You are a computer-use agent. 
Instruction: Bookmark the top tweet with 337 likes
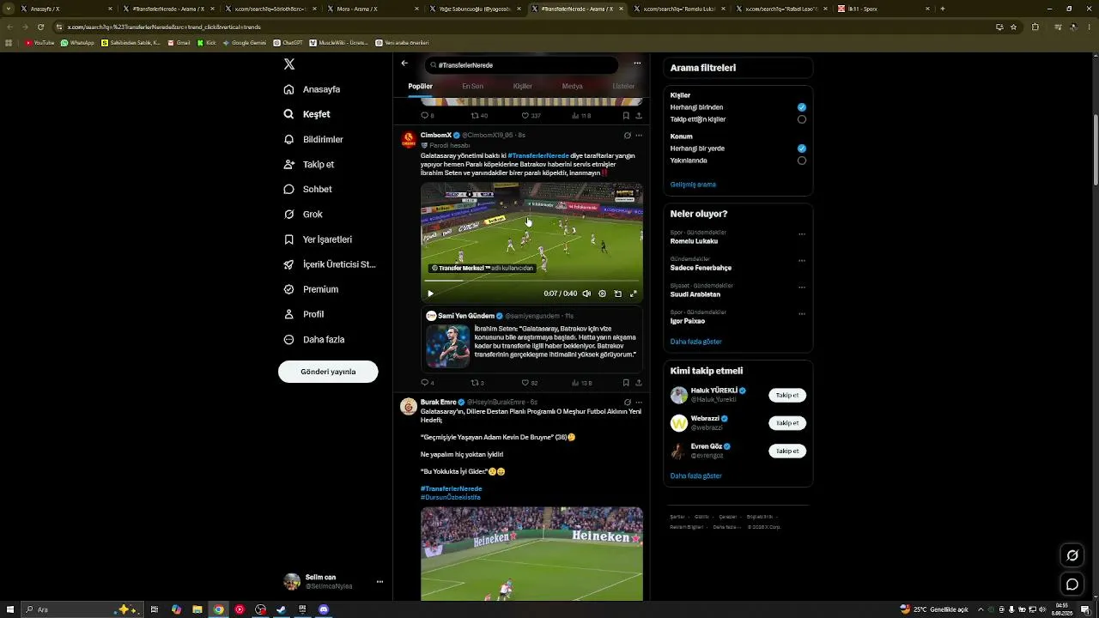pos(626,116)
